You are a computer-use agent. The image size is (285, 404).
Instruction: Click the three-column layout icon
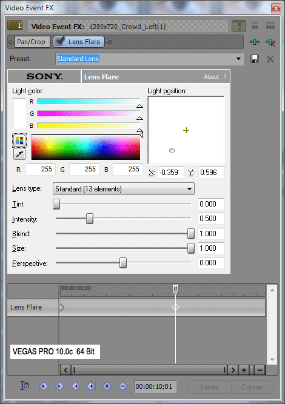coord(270,26)
